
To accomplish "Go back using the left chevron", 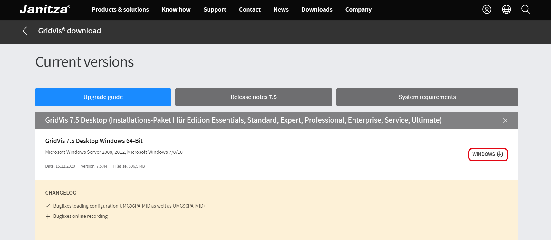I will pyautogui.click(x=24, y=31).
